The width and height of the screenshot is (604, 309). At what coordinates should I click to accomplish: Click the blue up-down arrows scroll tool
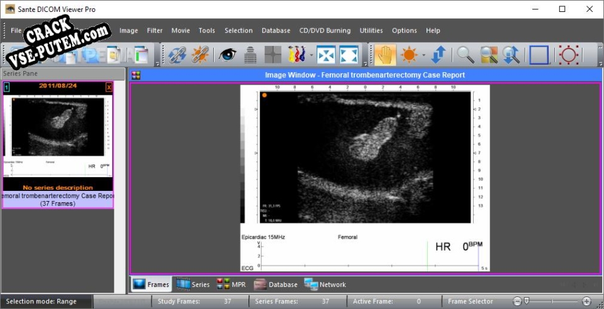tap(439, 55)
